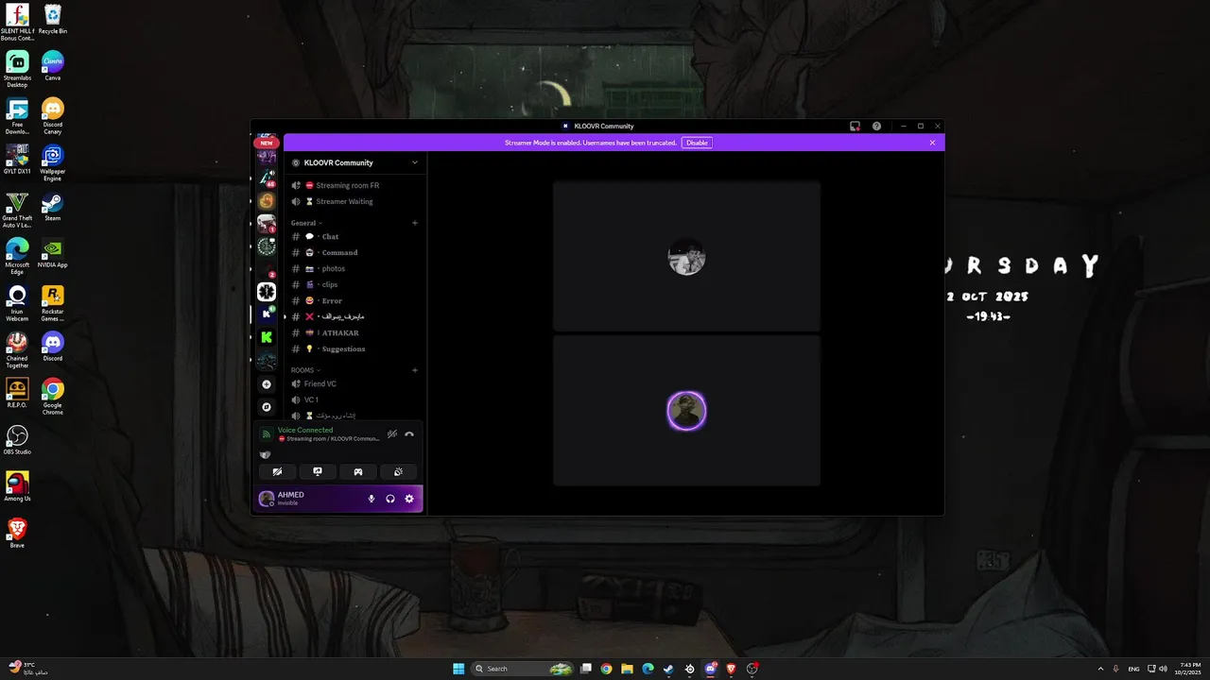Image resolution: width=1210 pixels, height=680 pixels.
Task: Click the Add a Server plus icon
Action: point(267,384)
